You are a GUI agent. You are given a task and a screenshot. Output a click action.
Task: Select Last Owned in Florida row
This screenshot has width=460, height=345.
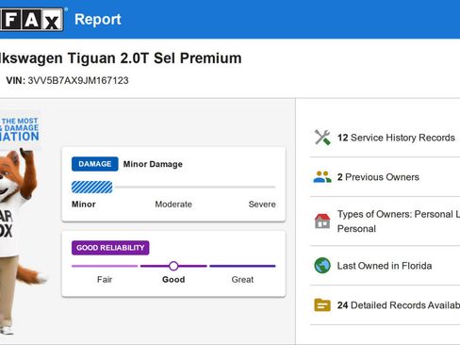pos(385,266)
